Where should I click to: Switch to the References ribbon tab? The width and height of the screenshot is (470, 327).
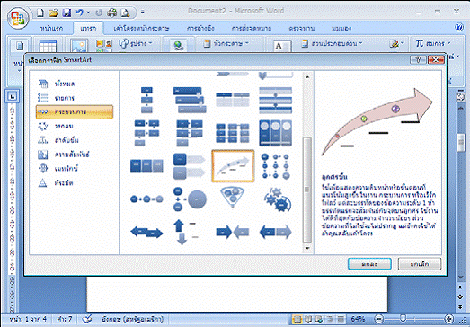point(200,29)
